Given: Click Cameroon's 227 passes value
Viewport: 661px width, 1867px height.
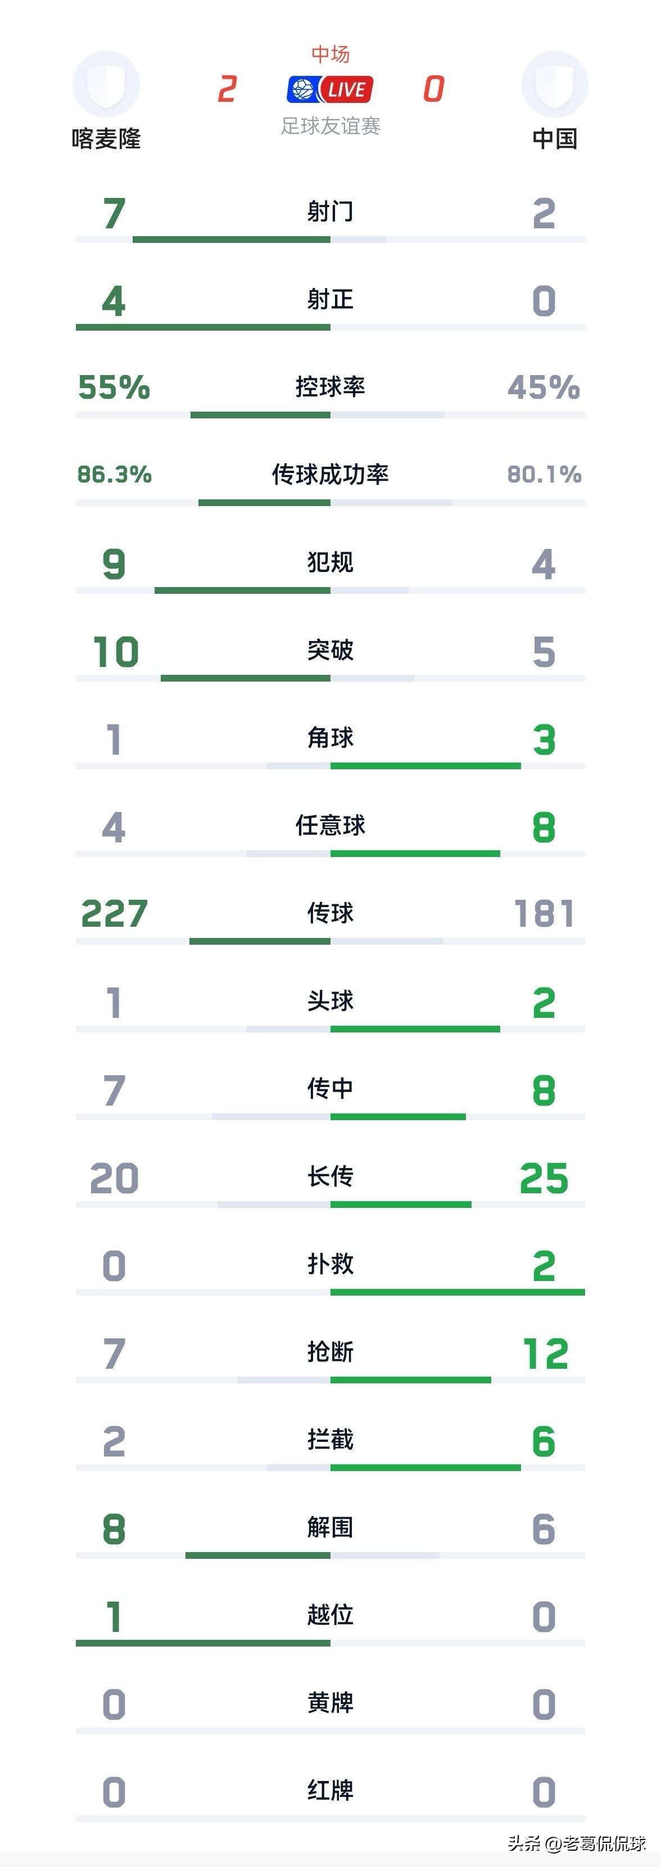Looking at the screenshot, I should (115, 913).
